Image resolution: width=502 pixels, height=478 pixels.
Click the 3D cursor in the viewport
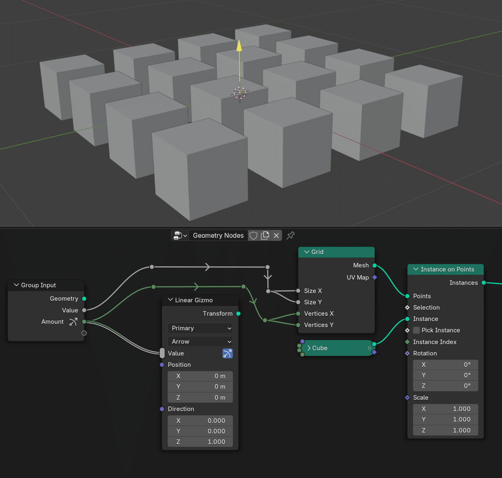240,93
